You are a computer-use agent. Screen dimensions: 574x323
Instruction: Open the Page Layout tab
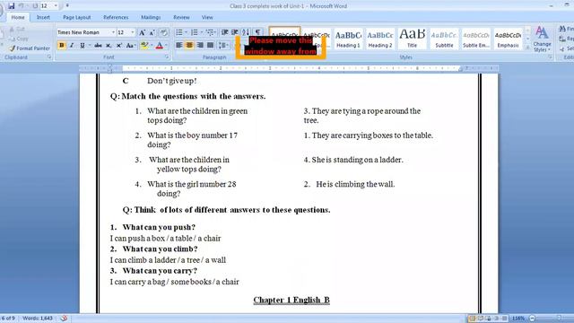76,17
